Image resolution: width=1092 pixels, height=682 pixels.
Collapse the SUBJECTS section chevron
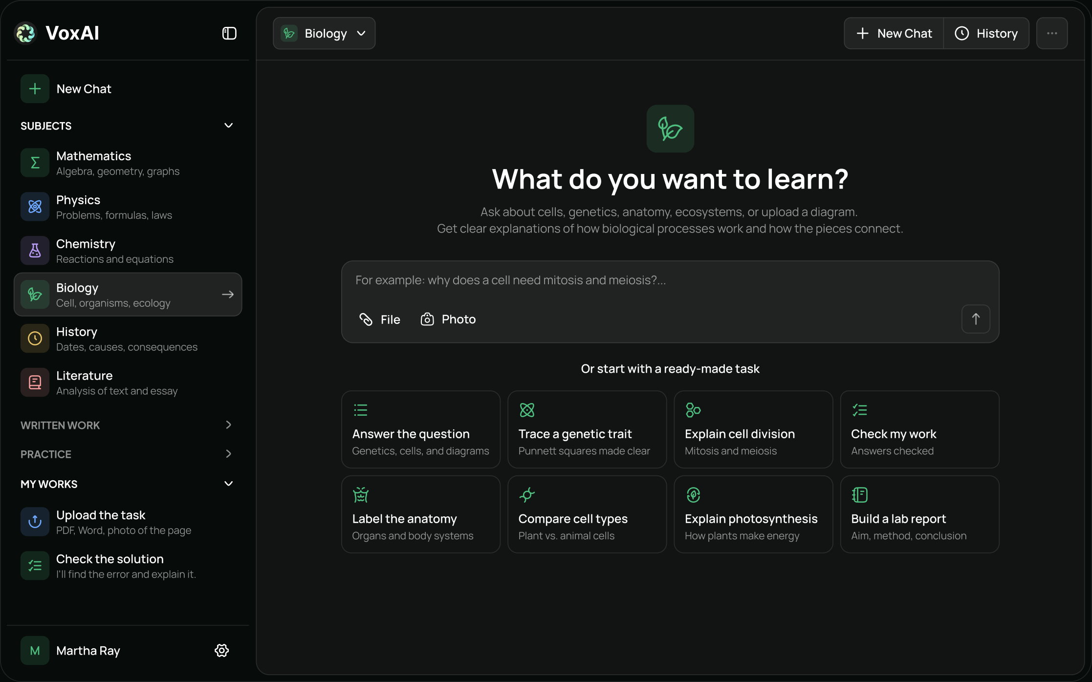coord(228,126)
